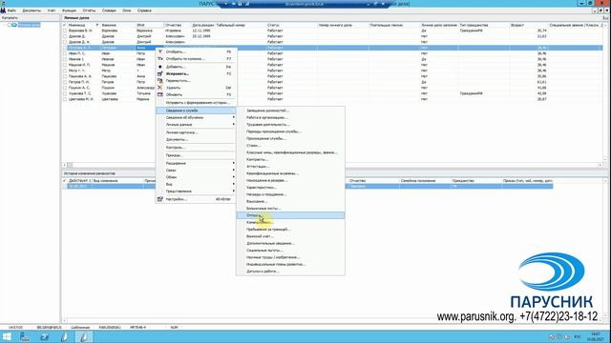Screen dimensions: 611x343
Task: Tick the checkbox for the Ушакова Т. С. row
Action: [65, 93]
